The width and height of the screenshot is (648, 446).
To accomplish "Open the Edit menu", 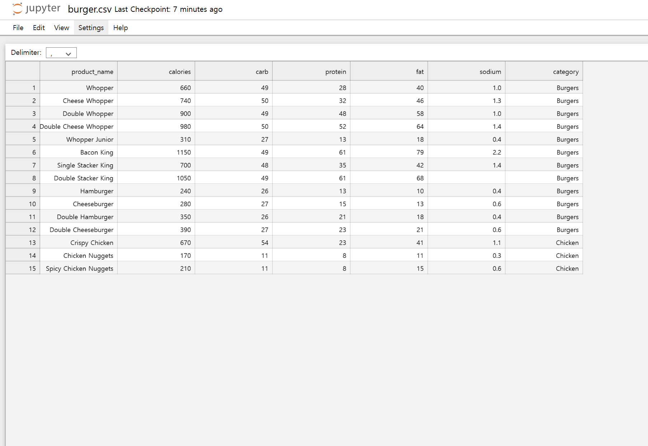I will click(x=39, y=28).
